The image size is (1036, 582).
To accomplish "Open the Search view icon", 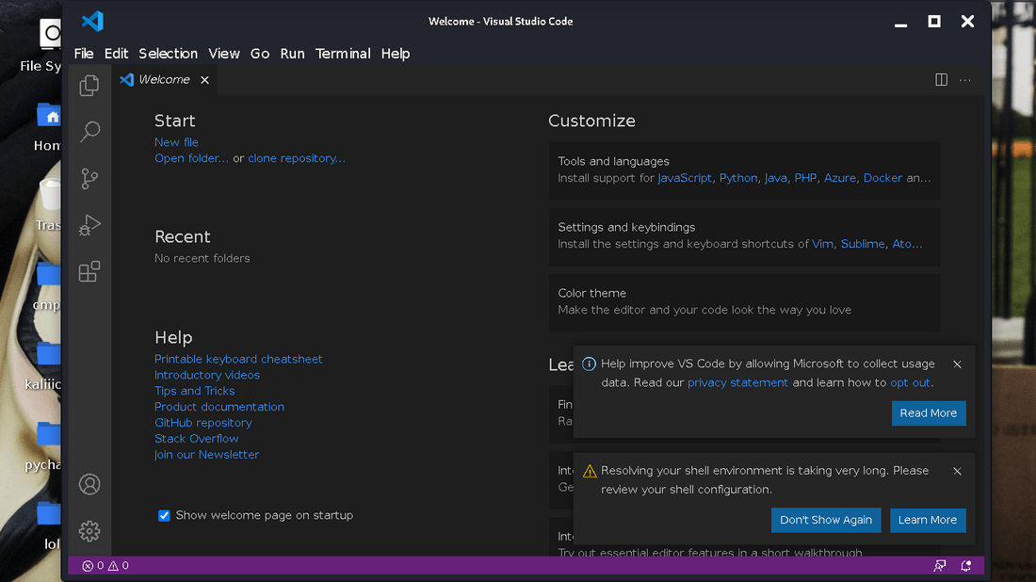I will tap(89, 132).
